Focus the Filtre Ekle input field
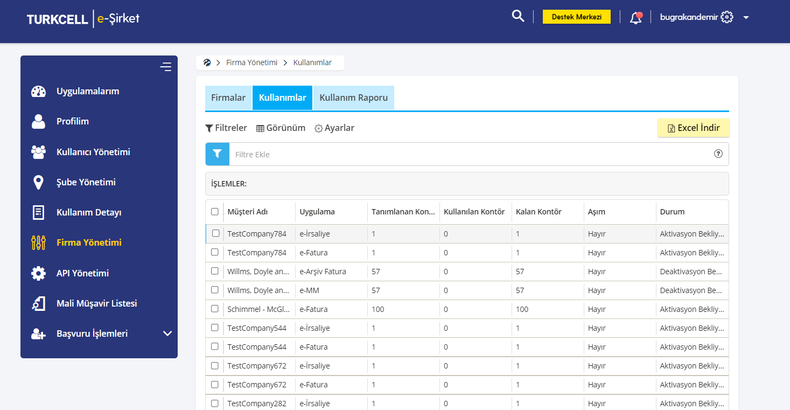The height and width of the screenshot is (410, 790). (469, 154)
